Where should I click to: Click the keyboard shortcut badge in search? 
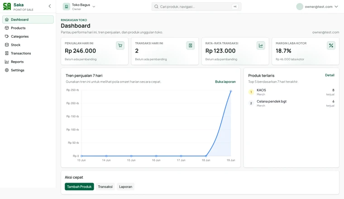pyautogui.click(x=235, y=7)
